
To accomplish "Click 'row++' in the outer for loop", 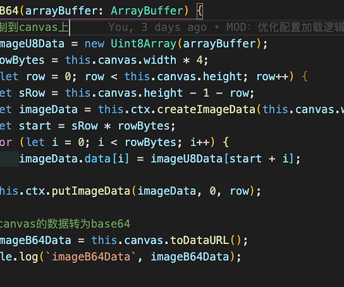I will 272,77.
